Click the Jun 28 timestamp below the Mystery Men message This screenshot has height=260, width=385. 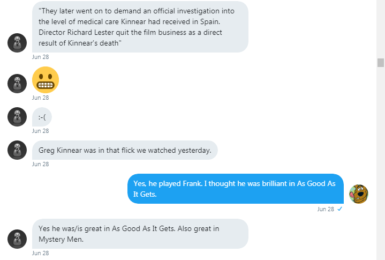[40, 253]
